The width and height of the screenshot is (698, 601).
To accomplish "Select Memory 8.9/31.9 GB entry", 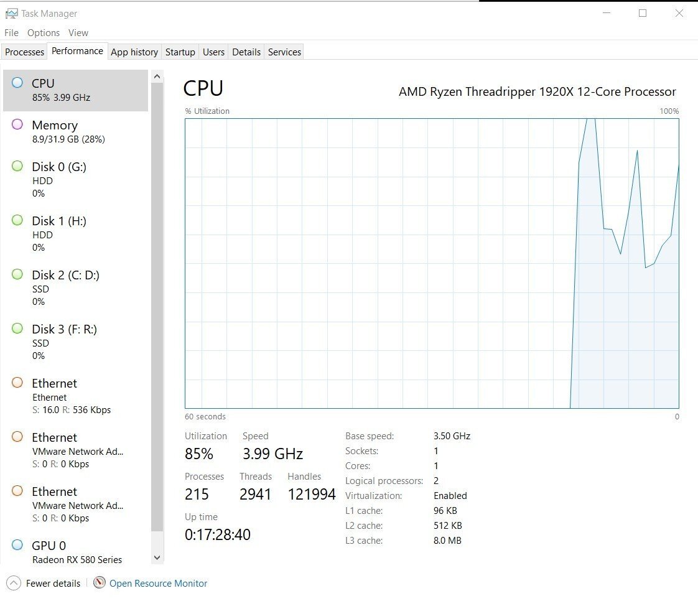I will coord(76,132).
